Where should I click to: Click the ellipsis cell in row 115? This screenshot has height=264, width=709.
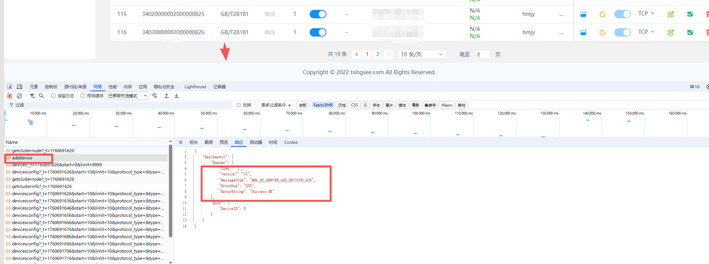click(x=561, y=14)
